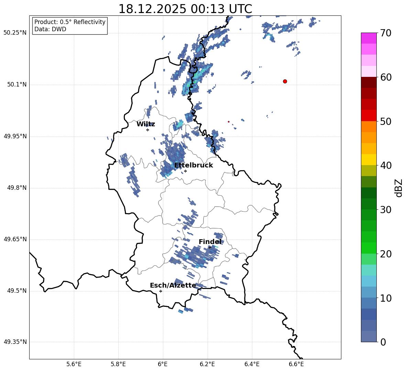This screenshot has height=371, width=407.
Task: Click the magenta top colorbar segment
Action: [369, 38]
